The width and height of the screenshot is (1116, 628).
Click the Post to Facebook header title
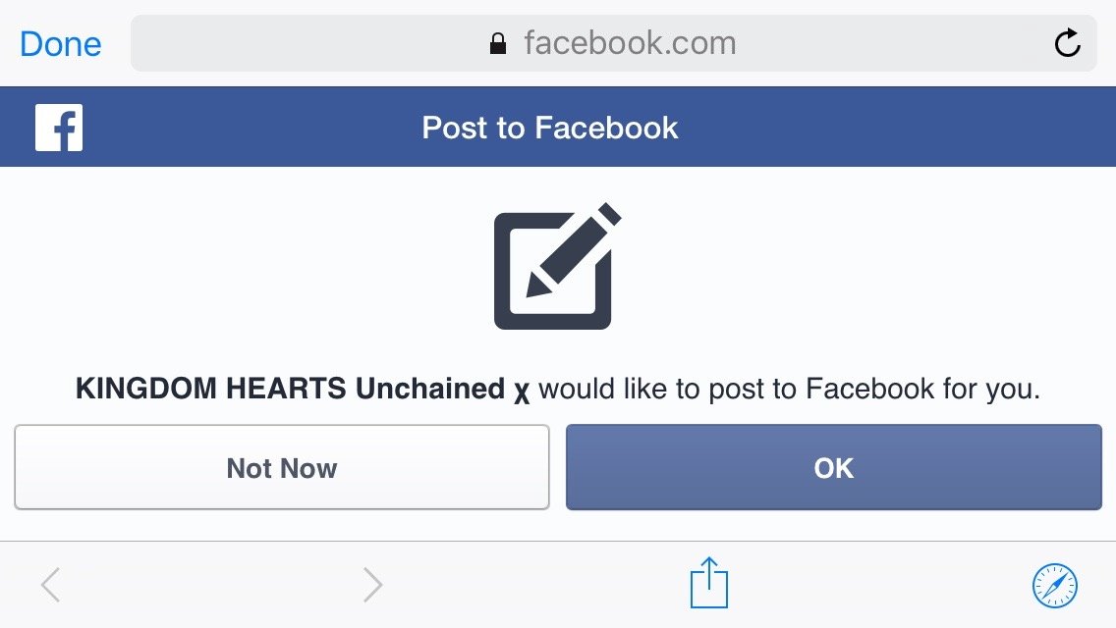pos(550,128)
